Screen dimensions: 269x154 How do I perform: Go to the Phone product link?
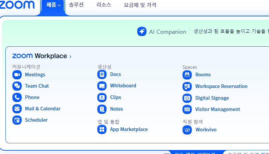coord(32,97)
